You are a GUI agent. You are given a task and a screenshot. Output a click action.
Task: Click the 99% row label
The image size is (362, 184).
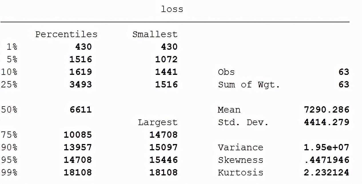tap(9, 173)
